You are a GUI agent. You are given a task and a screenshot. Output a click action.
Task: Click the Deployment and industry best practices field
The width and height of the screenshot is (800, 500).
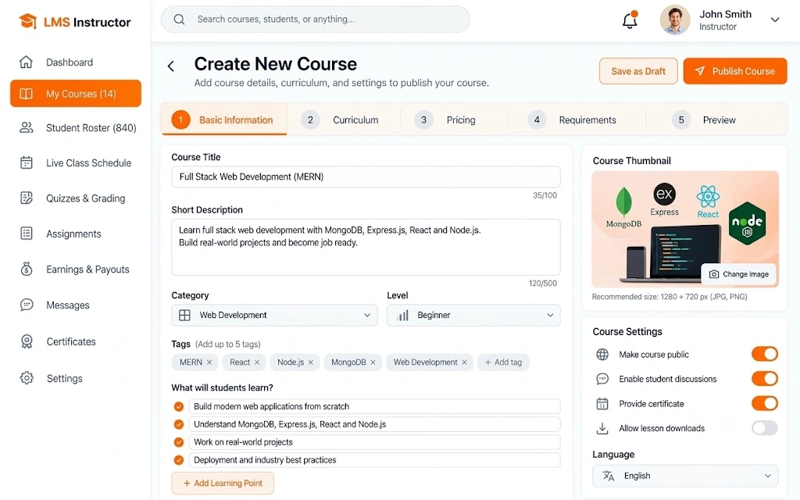374,460
